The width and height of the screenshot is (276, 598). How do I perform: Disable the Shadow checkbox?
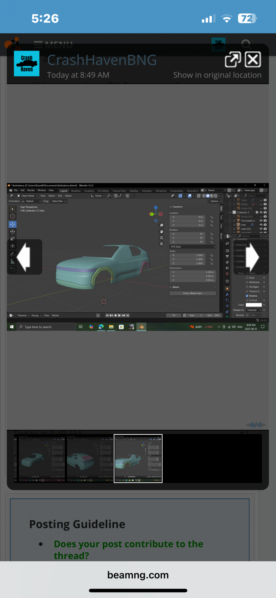(x=247, y=296)
